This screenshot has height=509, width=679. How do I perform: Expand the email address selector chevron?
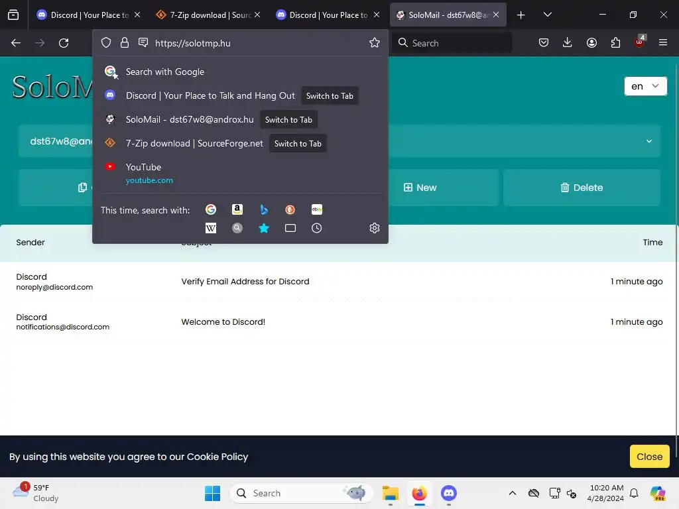point(648,141)
